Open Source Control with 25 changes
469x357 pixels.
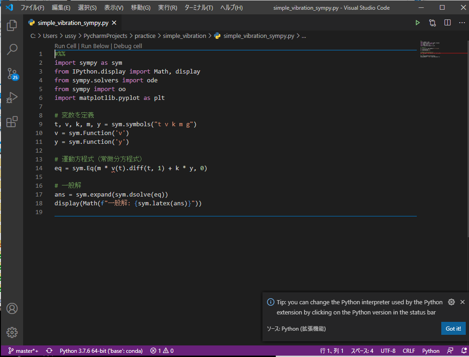[12, 74]
